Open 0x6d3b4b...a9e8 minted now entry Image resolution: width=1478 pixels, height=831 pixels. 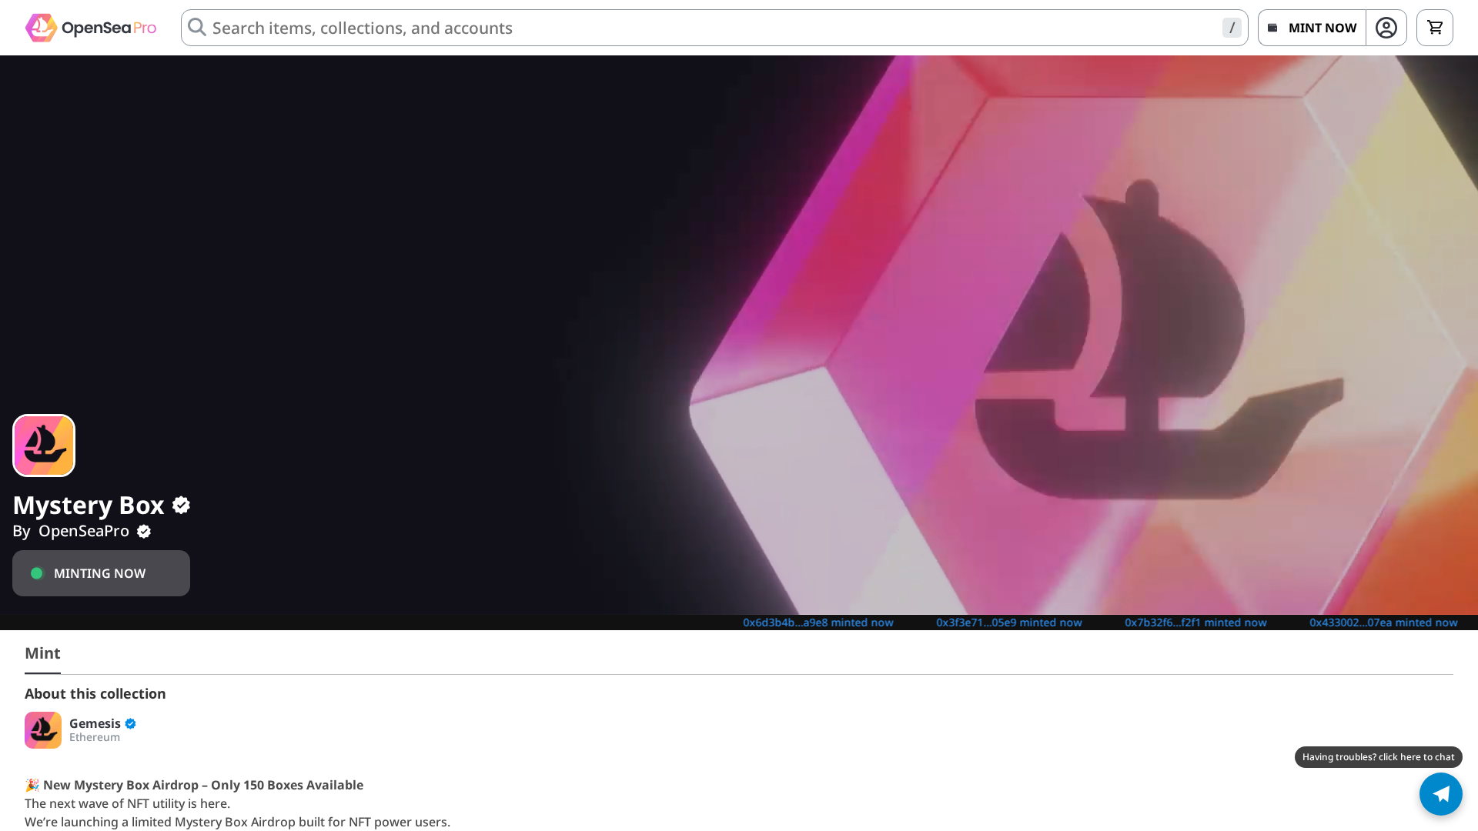pos(818,622)
